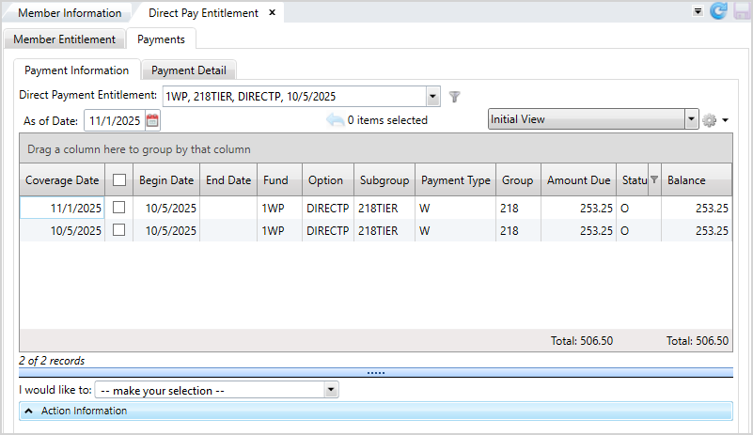Click the As of Date input field
753x435 pixels.
(114, 120)
